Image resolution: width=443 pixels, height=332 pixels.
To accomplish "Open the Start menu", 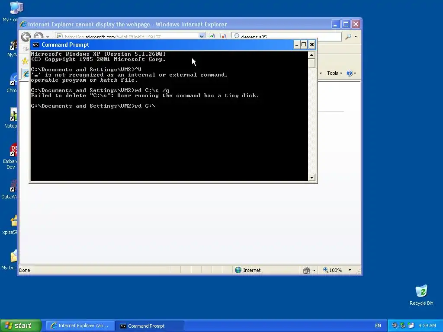I will click(20, 326).
